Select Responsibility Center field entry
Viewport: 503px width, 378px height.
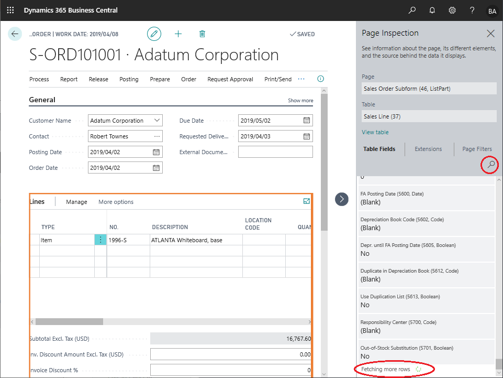[427, 327]
